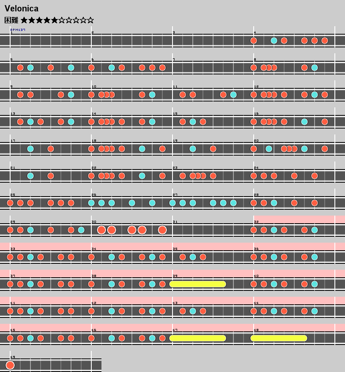Click the blue note in measure 16
This screenshot has width=345, height=372.
click(304, 122)
